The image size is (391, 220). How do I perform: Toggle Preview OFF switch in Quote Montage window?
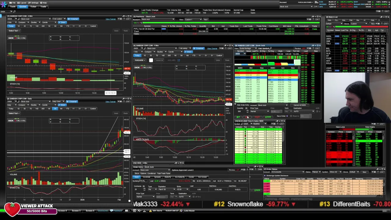point(304,48)
